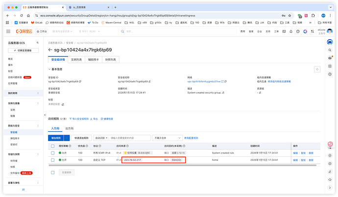Tick the checkbox for the 自定义 TCP rule
338x197 pixels.
(x=53, y=160)
